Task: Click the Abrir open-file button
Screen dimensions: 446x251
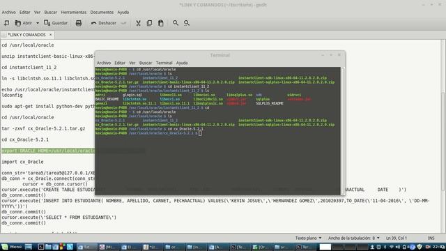Action: tap(23, 23)
